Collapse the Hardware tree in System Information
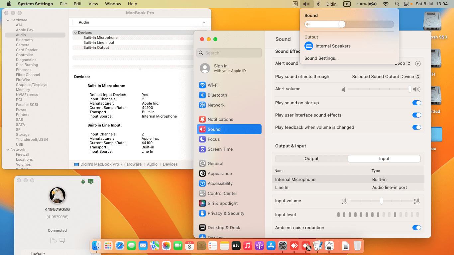 pyautogui.click(x=8, y=20)
